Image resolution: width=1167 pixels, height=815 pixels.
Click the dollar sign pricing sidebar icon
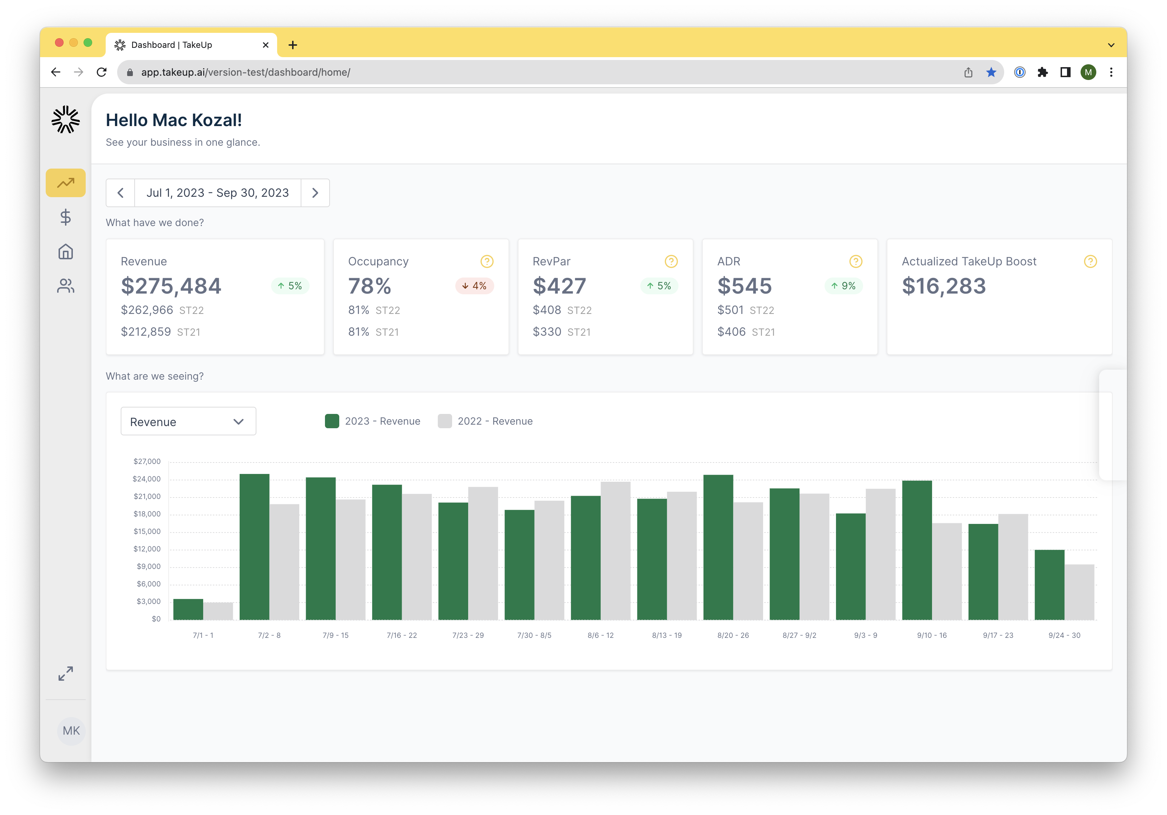tap(66, 217)
